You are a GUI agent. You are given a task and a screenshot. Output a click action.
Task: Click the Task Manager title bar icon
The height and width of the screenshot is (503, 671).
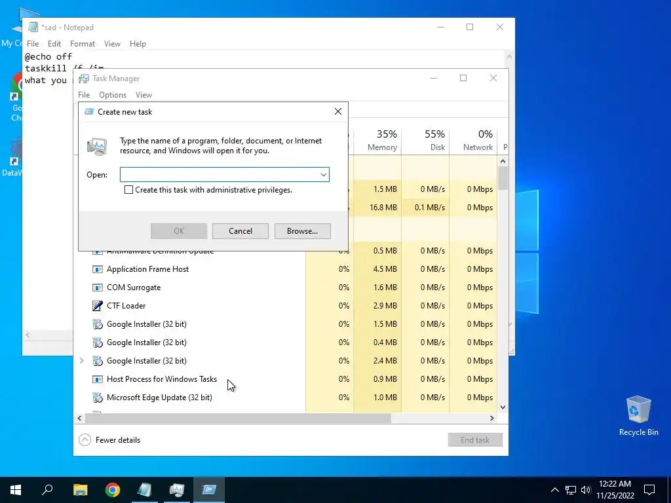pos(84,79)
